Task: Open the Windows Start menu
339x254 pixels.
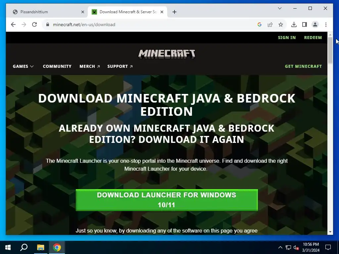Action: [x=8, y=247]
